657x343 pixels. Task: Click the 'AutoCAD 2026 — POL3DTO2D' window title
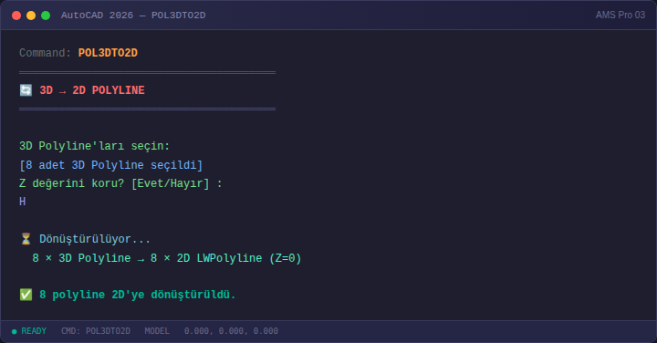pos(133,16)
